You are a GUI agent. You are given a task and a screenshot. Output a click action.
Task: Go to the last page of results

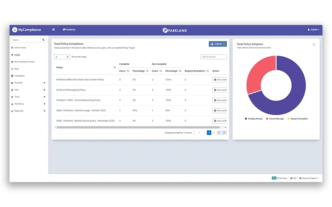[x=224, y=132]
